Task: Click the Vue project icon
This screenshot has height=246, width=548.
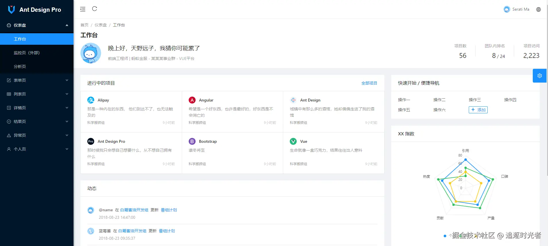Action: [293, 141]
